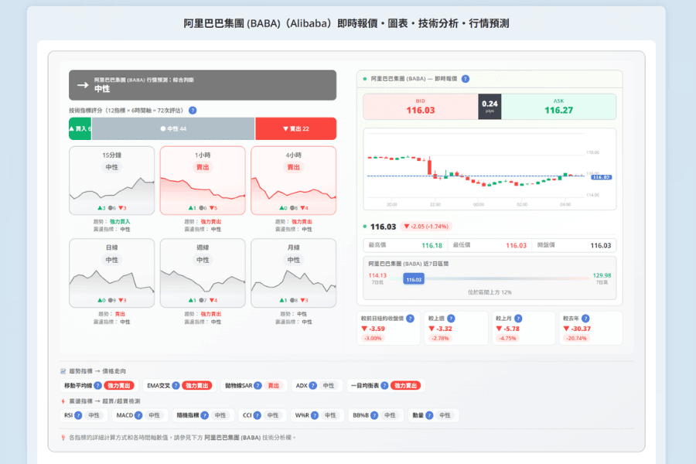Click -30.37 change versus last year
The width and height of the screenshot is (696, 464).
pos(577,329)
